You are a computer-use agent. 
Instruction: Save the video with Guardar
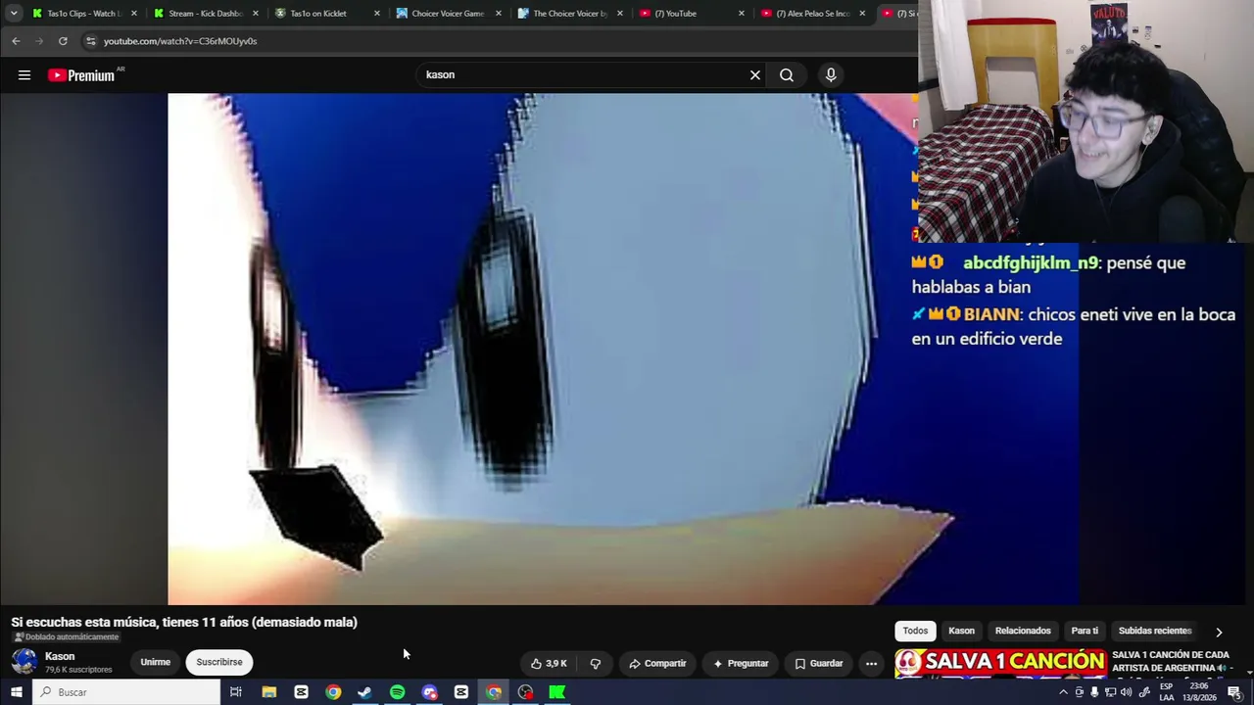[818, 663]
